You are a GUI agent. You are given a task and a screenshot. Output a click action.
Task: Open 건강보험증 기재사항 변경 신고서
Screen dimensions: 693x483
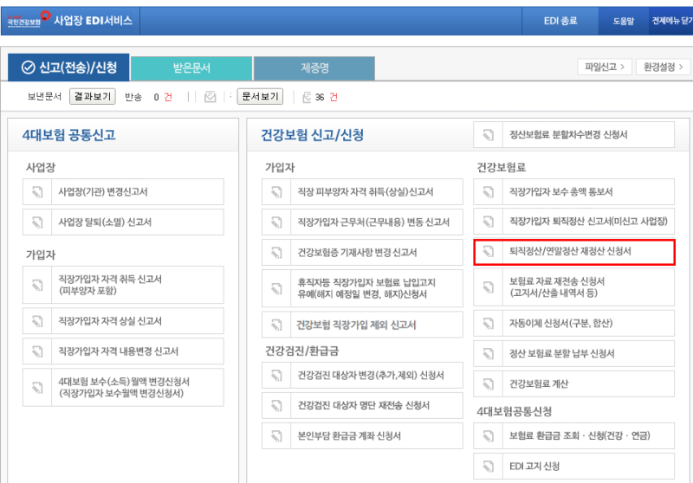click(362, 253)
